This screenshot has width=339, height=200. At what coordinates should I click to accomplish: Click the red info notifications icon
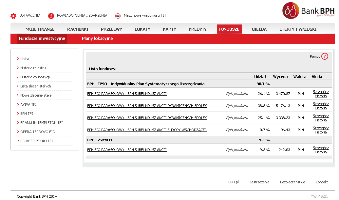click(x=51, y=16)
